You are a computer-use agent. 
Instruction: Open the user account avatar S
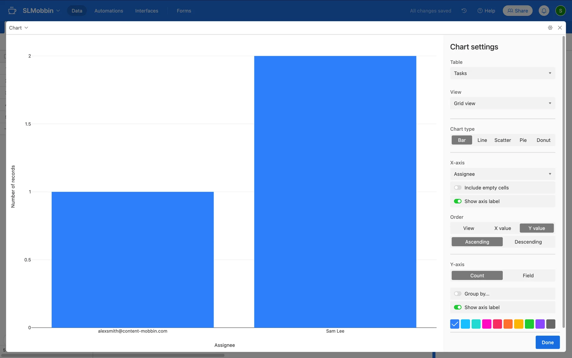point(560,11)
